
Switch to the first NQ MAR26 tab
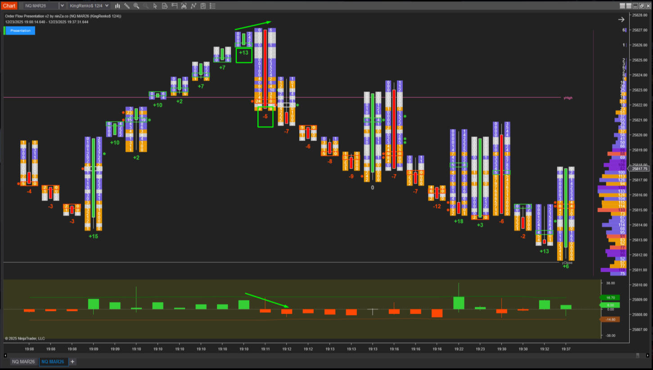point(23,361)
